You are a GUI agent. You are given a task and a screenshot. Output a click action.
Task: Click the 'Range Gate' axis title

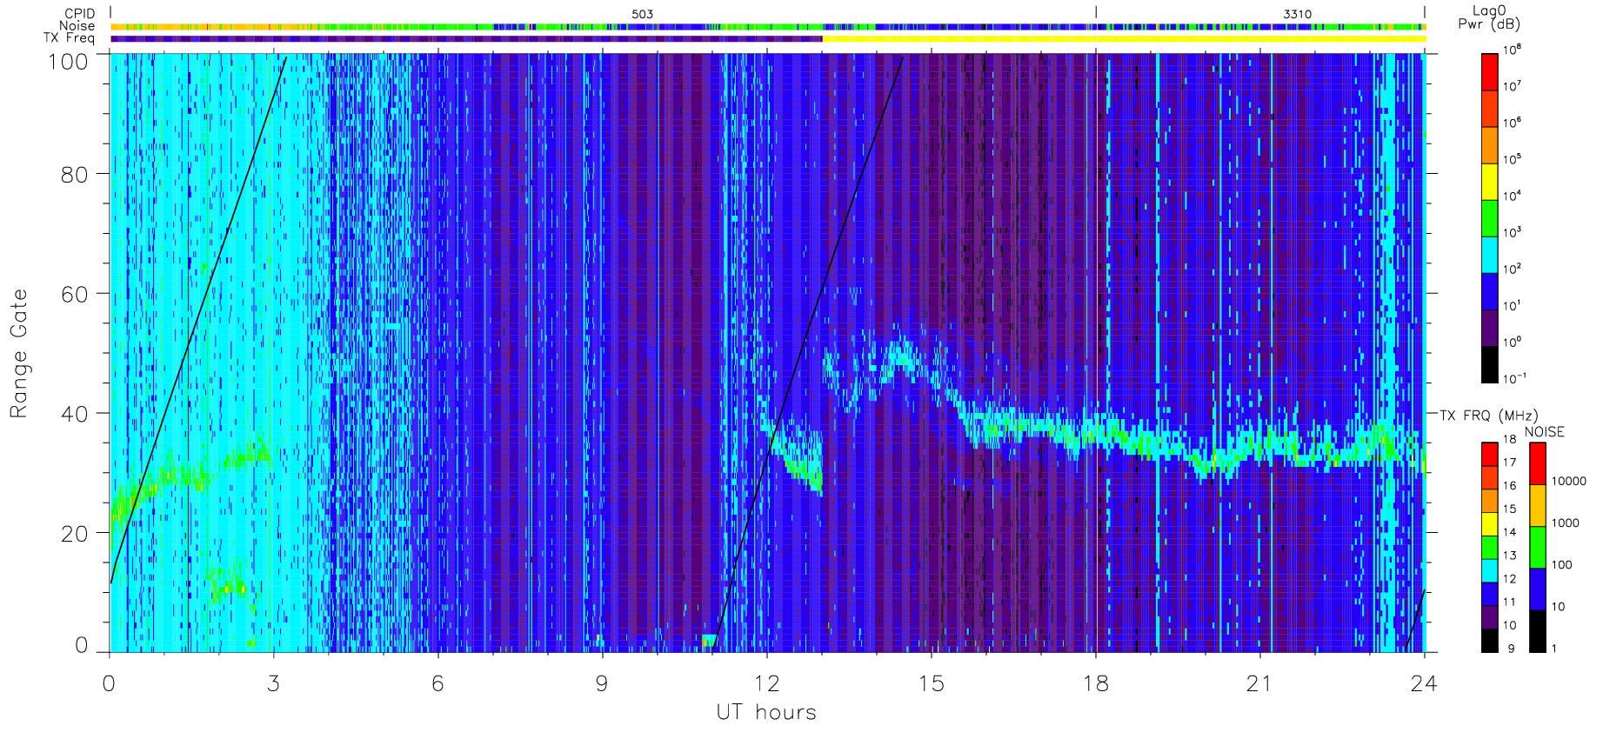tap(19, 353)
